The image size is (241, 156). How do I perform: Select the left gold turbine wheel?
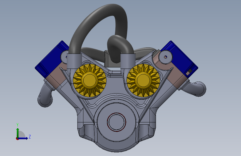click(90, 80)
